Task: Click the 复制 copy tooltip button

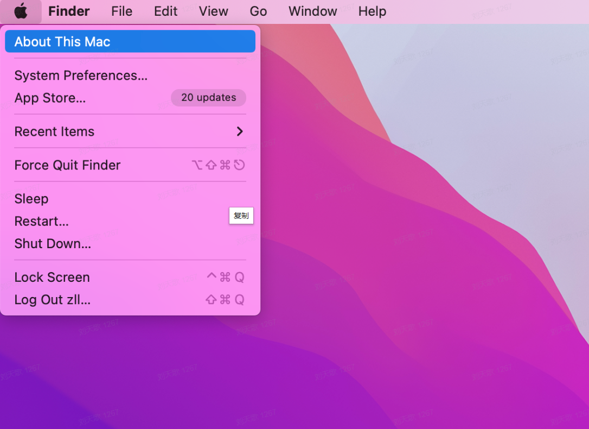Action: tap(241, 216)
